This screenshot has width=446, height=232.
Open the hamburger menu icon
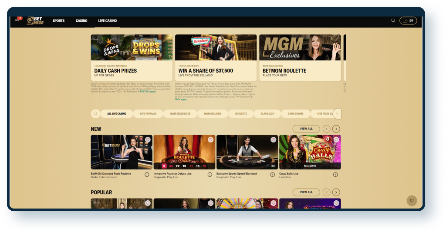point(17,21)
